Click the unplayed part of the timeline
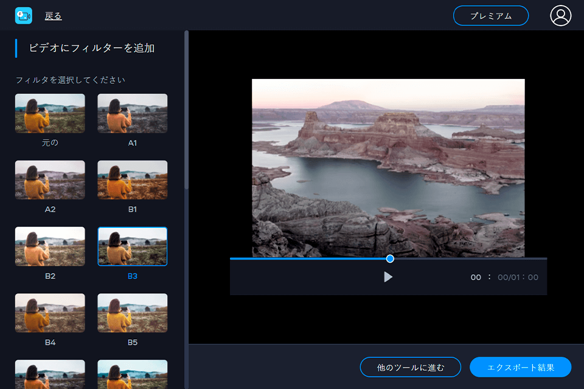 coord(468,259)
